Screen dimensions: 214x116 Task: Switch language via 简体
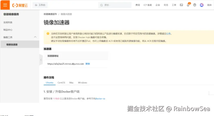pyautogui.click(x=209, y=5)
